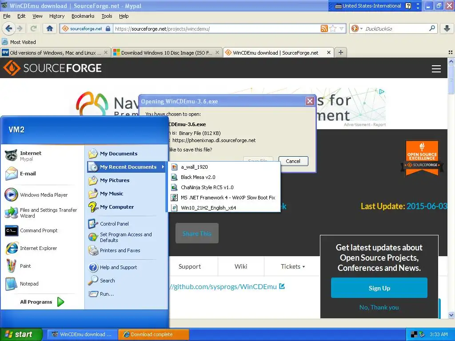The height and width of the screenshot is (341, 455).
Task: Open Search from the Start menu
Action: click(x=126, y=281)
